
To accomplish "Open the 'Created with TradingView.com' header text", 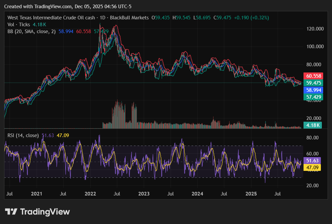I will [x=39, y=7].
